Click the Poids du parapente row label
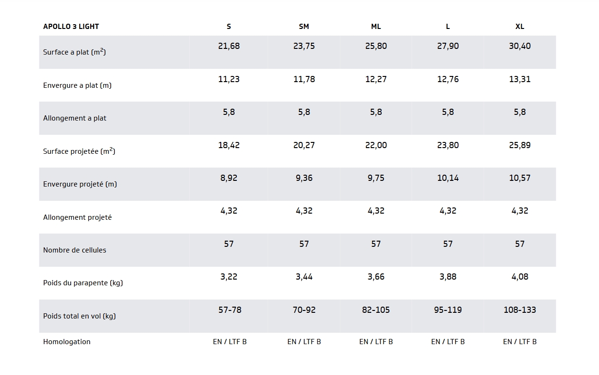Screen dimensions: 599x375 [83, 283]
